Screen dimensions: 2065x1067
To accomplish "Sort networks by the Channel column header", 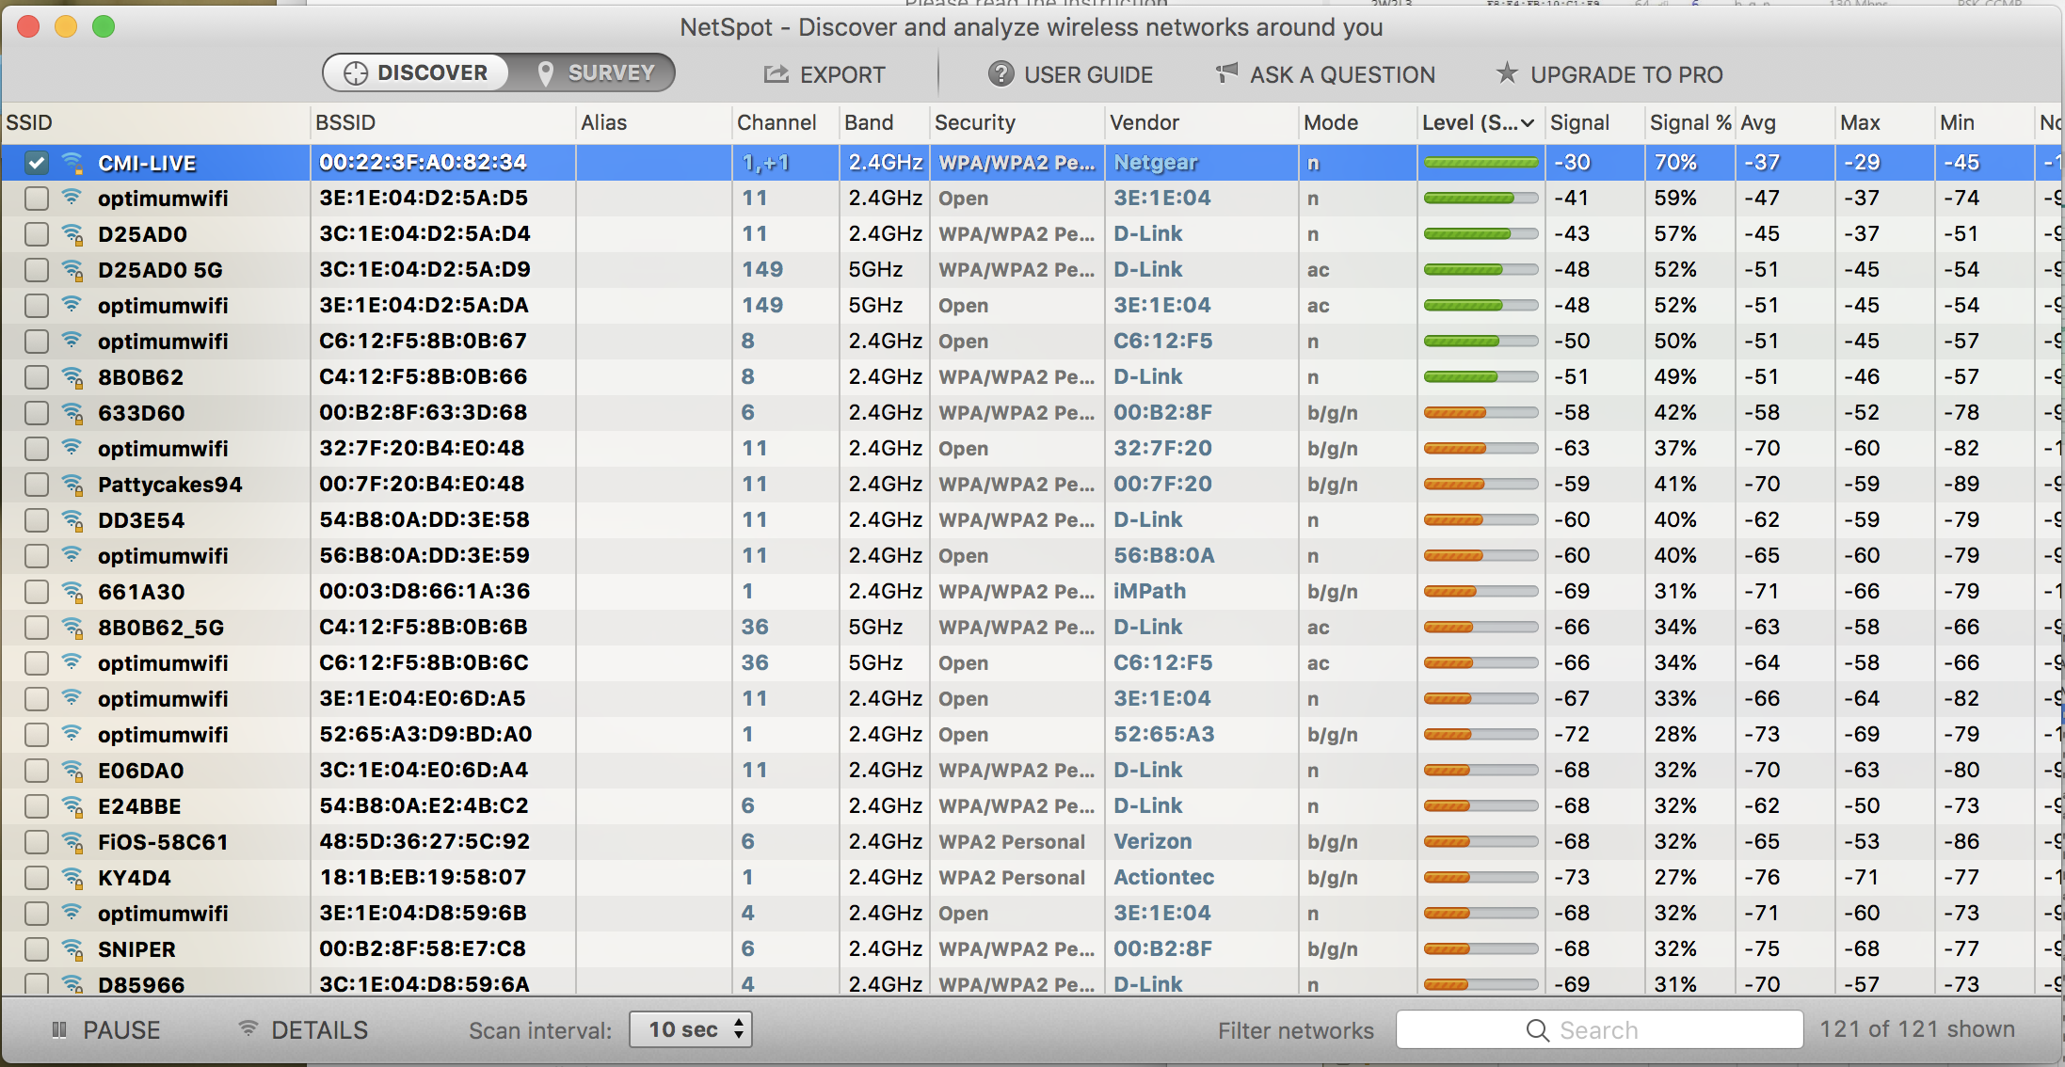I will point(776,123).
